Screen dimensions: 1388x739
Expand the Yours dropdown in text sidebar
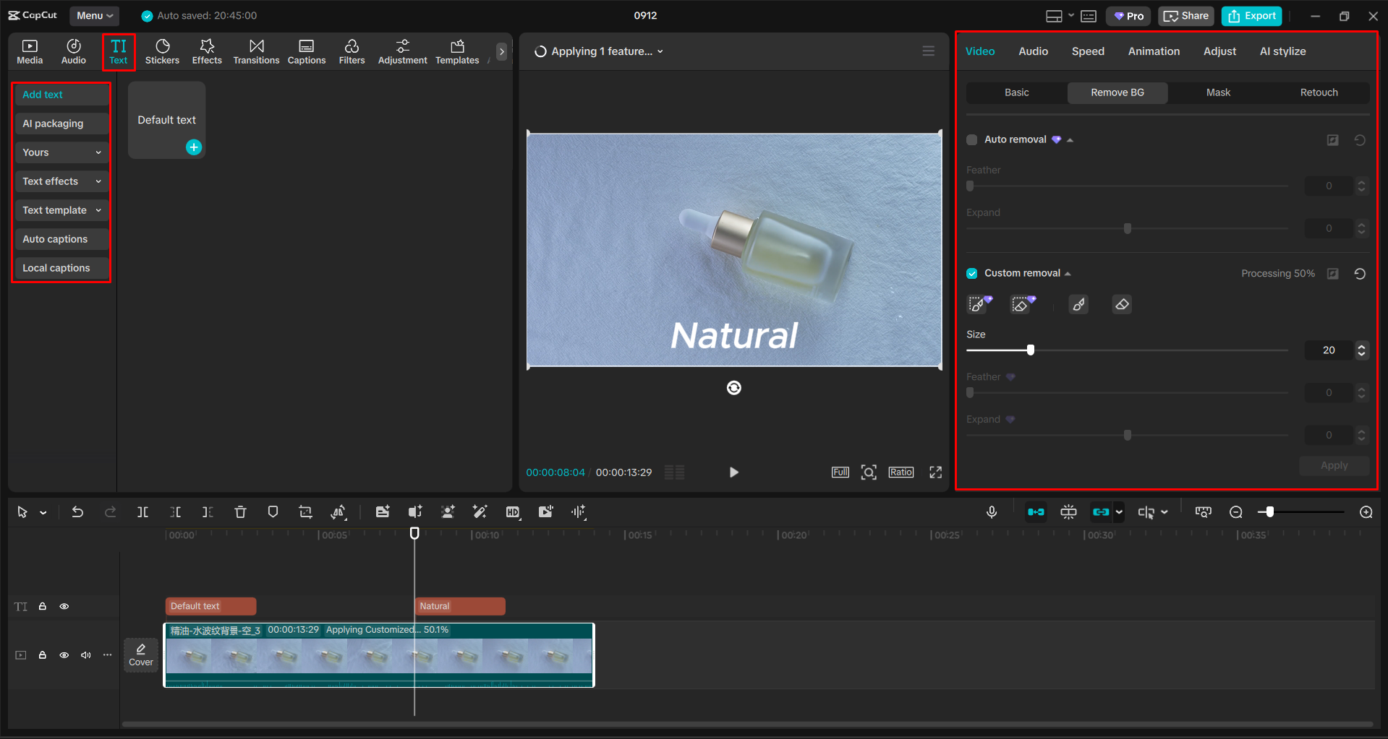click(61, 152)
